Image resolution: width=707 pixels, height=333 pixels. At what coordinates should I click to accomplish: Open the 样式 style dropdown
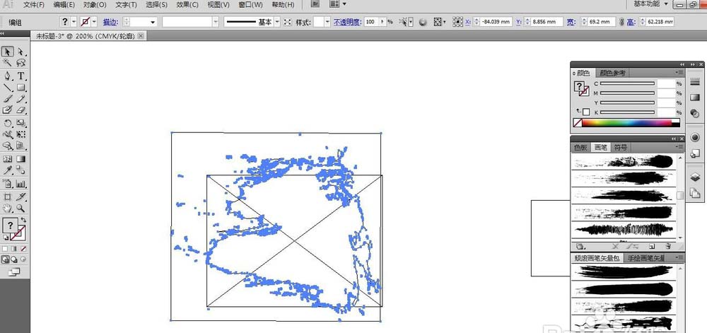pyautogui.click(x=328, y=22)
